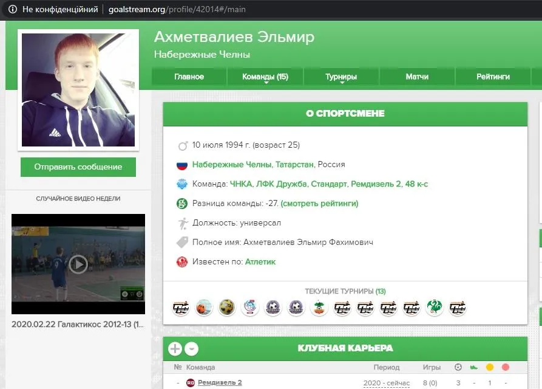
Task: Open the Атлетик link
Action: pos(260,262)
